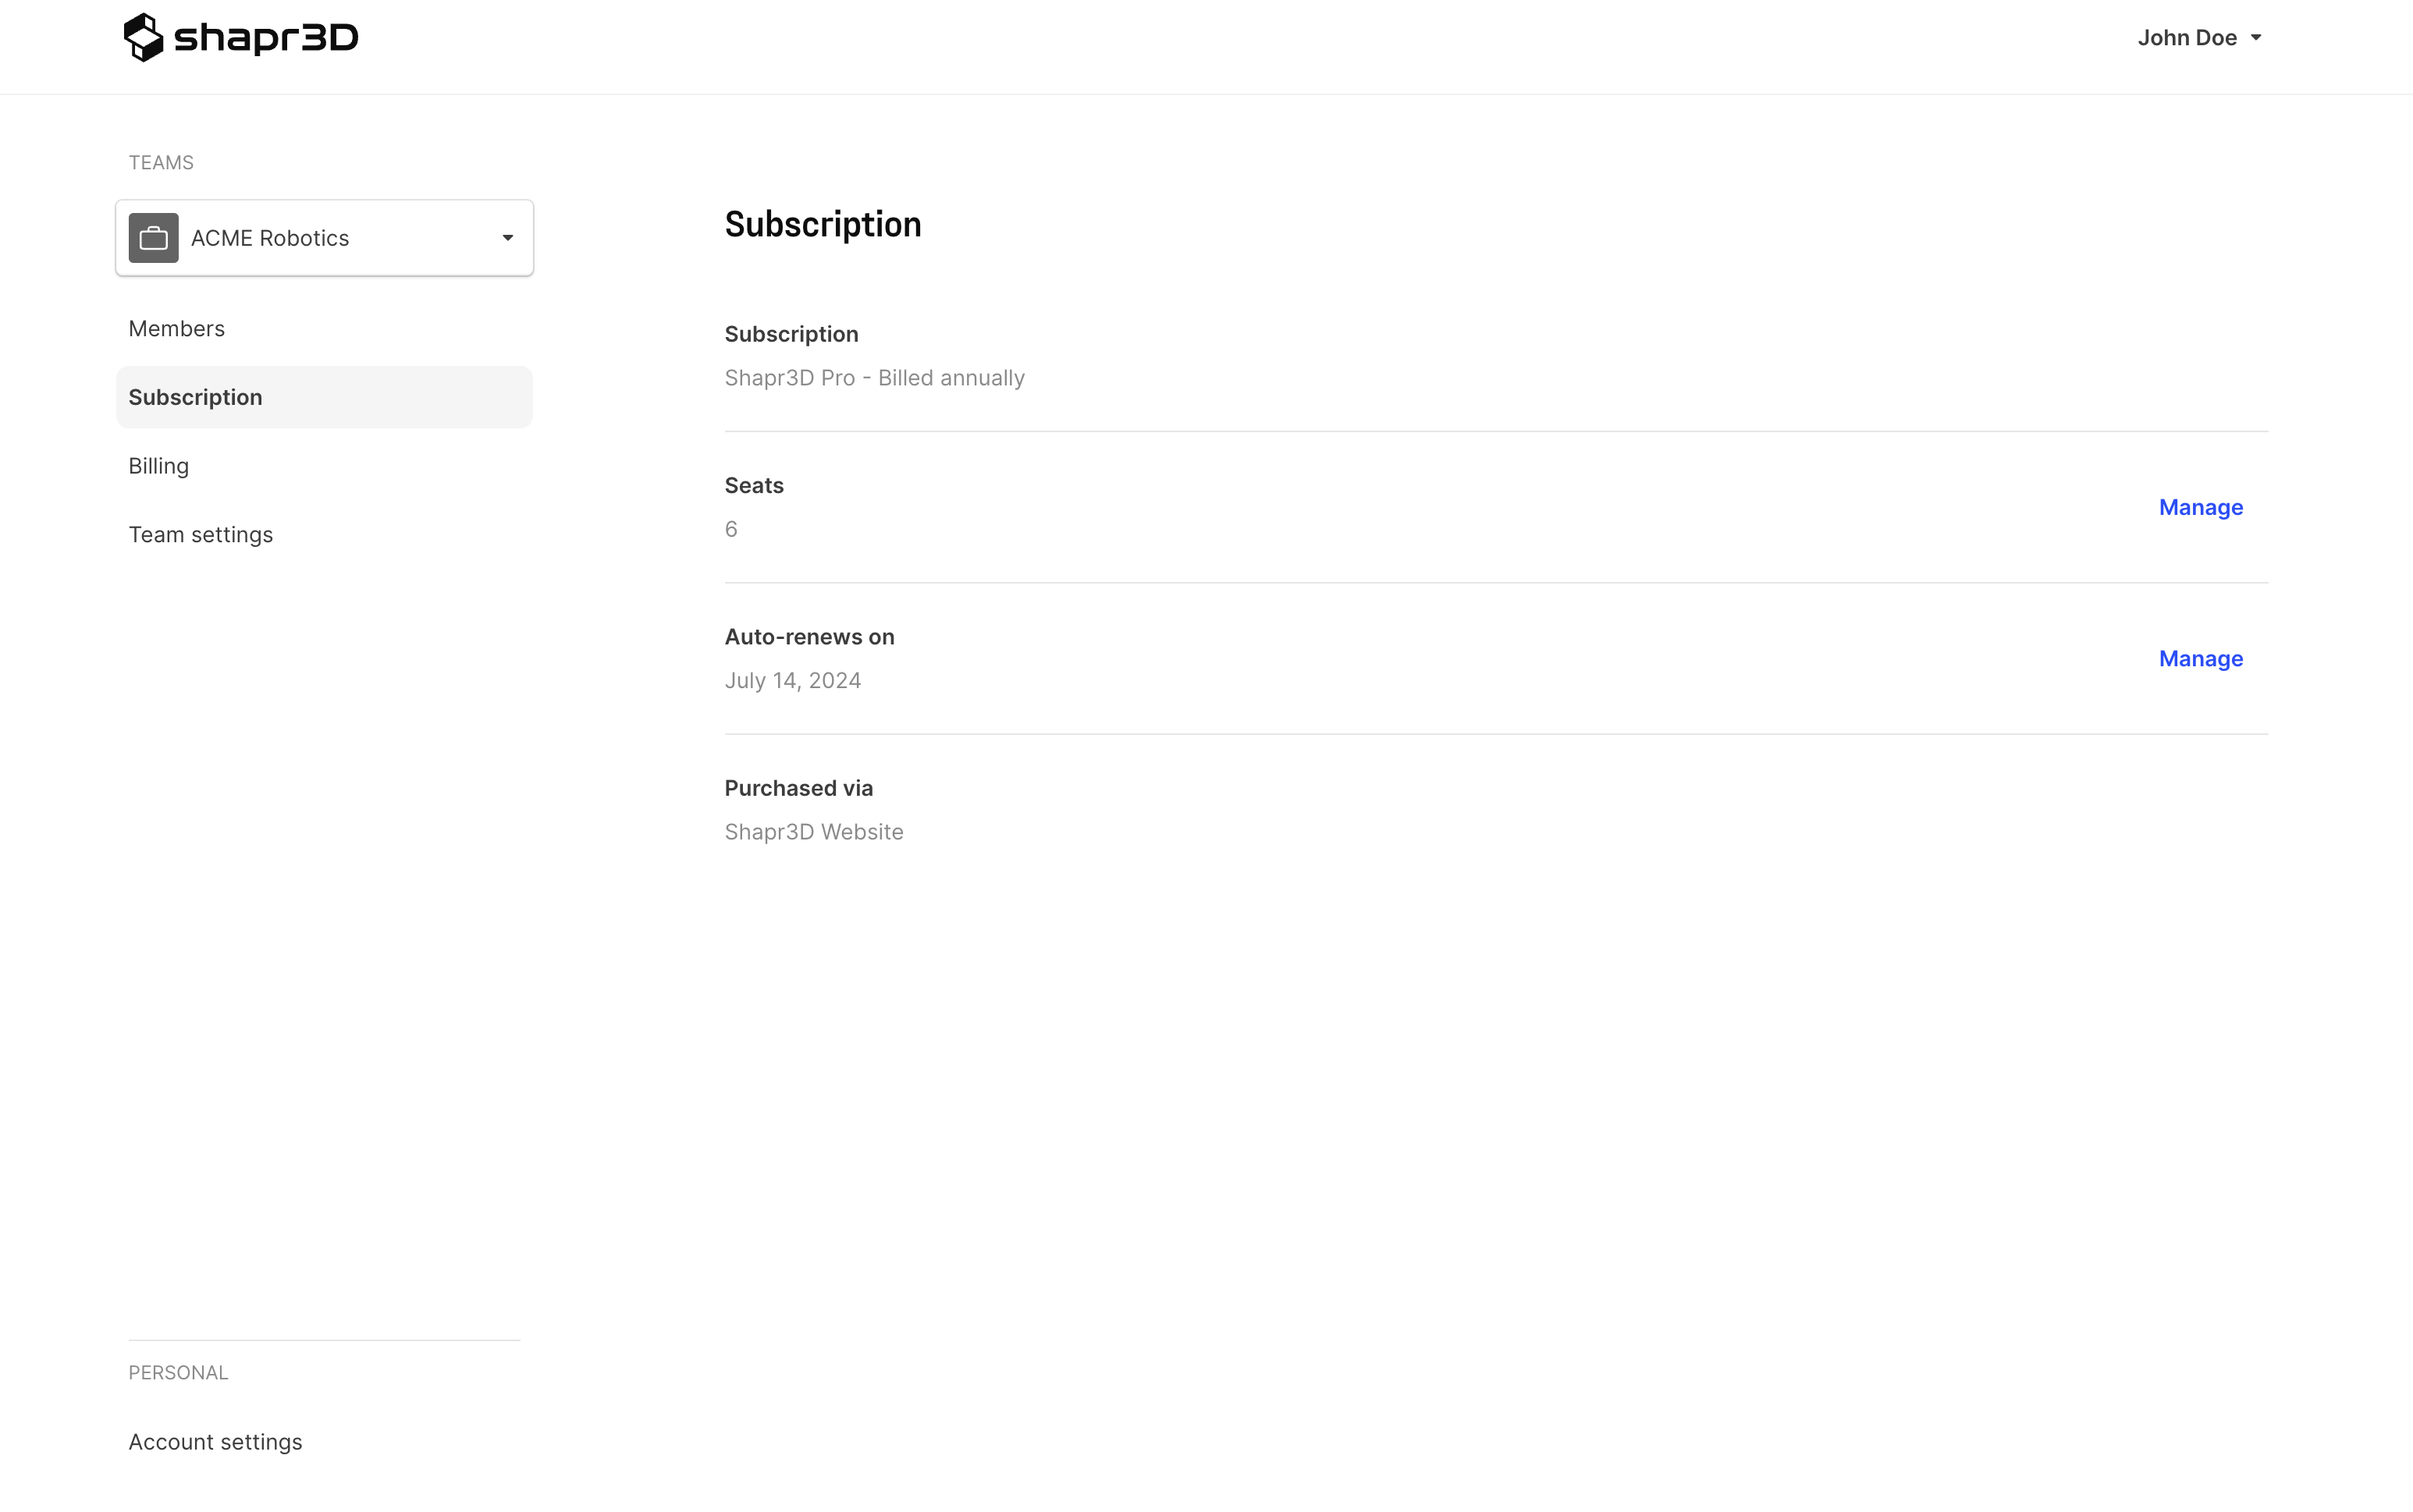This screenshot has height=1512, width=2413.
Task: Select the Shapr3D Pro billed annually text
Action: pyautogui.click(x=874, y=377)
